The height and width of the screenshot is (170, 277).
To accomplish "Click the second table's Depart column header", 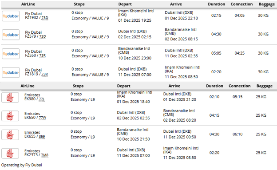I will pos(124,86).
